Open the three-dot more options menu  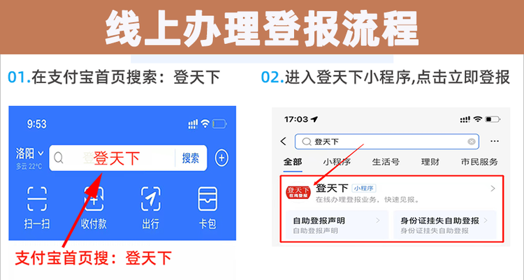point(495,141)
